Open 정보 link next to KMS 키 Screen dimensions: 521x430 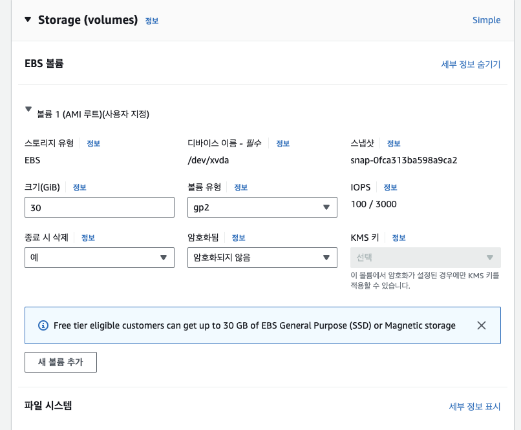pos(399,238)
